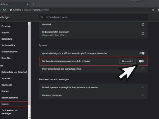Open Datenschutz und Sicherheit in the sidebar
Image resolution: width=159 pixels, height=119 pixels.
coord(14,72)
